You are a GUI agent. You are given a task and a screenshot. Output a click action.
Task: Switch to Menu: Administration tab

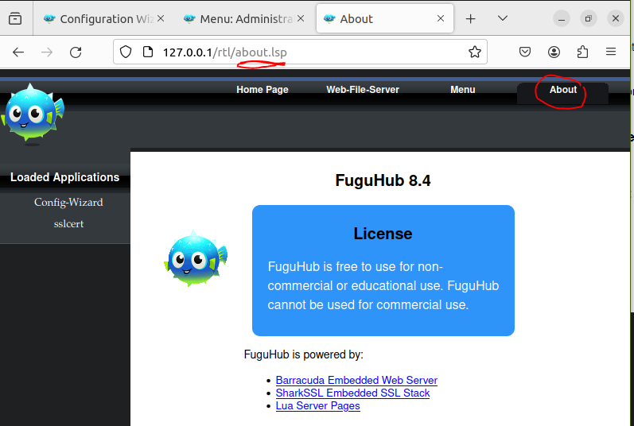(243, 18)
